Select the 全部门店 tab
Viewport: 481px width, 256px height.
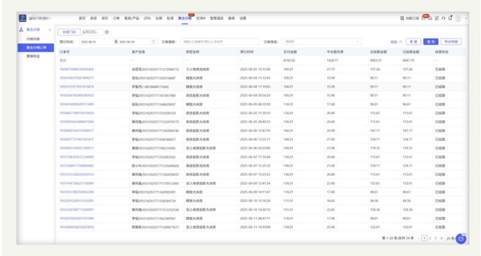tap(69, 32)
